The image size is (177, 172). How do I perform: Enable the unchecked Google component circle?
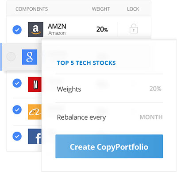pyautogui.click(x=11, y=56)
